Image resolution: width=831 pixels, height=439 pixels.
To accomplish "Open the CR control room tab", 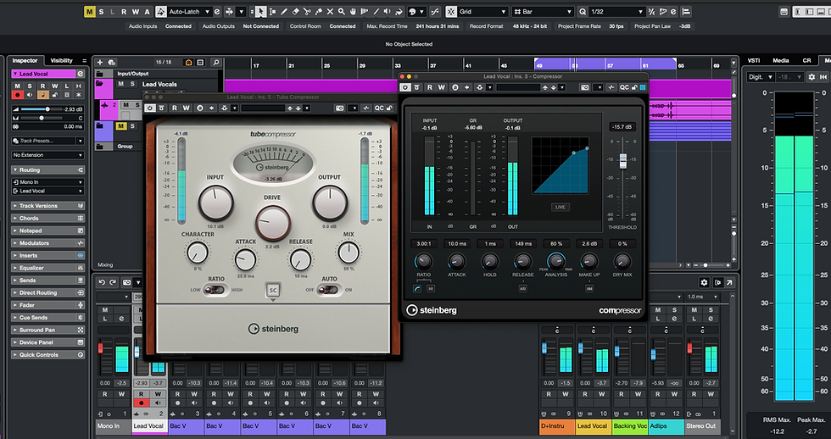I will click(x=806, y=61).
